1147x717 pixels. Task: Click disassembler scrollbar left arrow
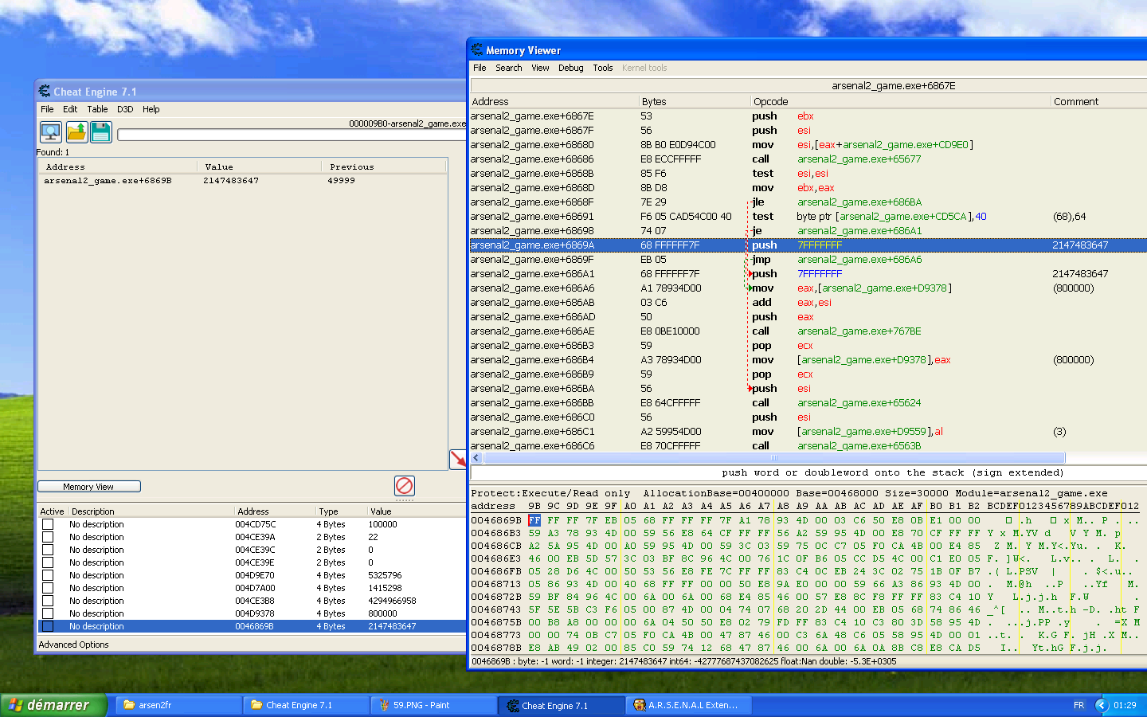[476, 458]
